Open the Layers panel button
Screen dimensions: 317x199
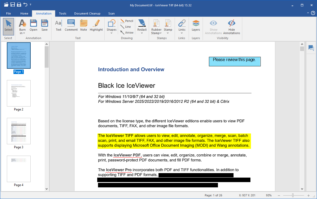196,25
